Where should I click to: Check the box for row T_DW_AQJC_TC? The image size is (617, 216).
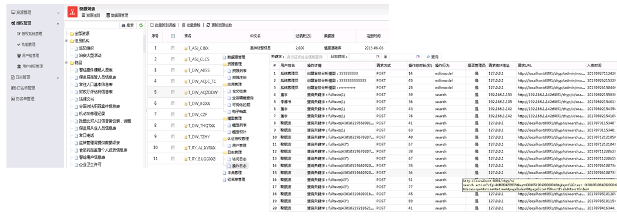pyautogui.click(x=173, y=82)
